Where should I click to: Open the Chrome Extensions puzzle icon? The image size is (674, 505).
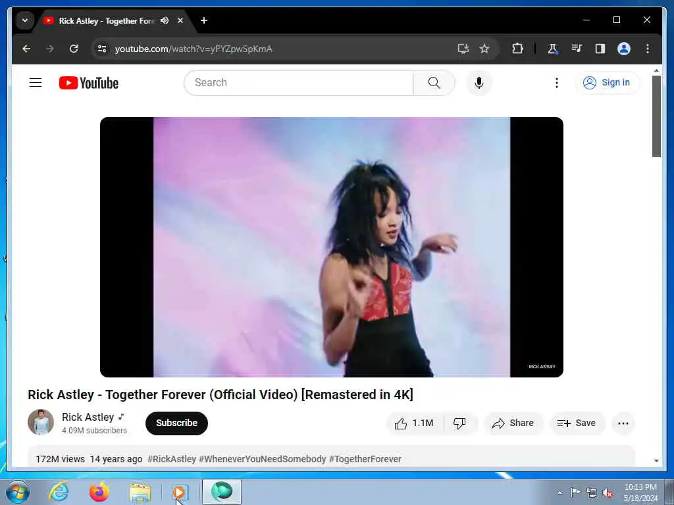coord(517,49)
